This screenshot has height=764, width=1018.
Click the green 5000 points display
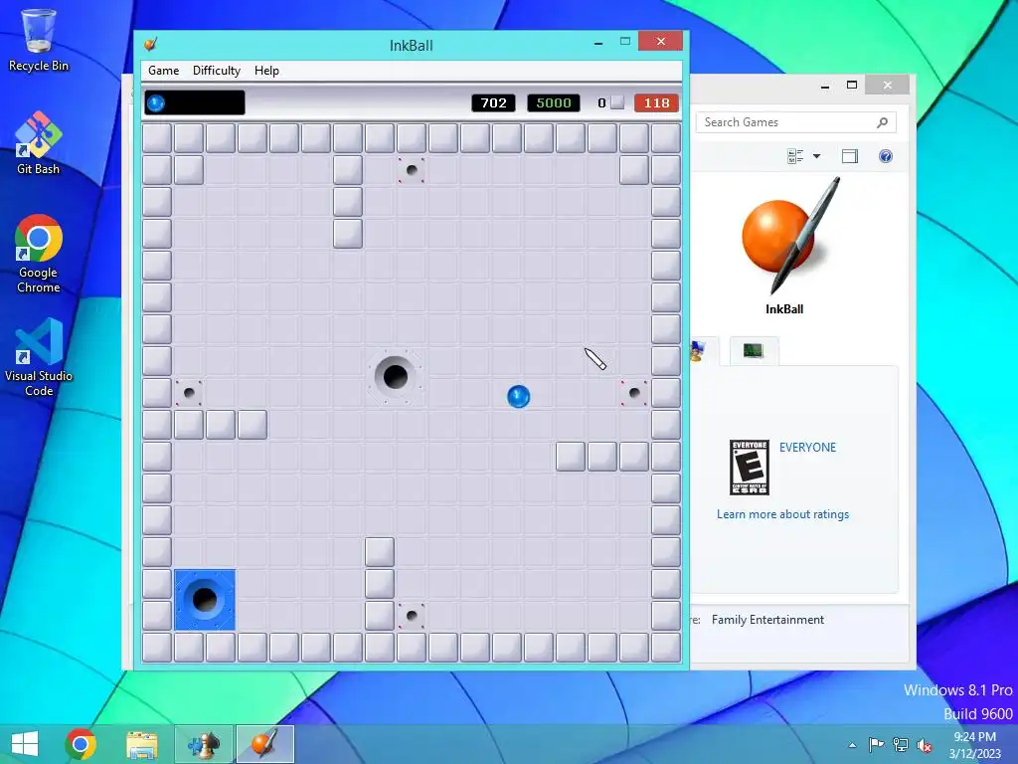[553, 102]
